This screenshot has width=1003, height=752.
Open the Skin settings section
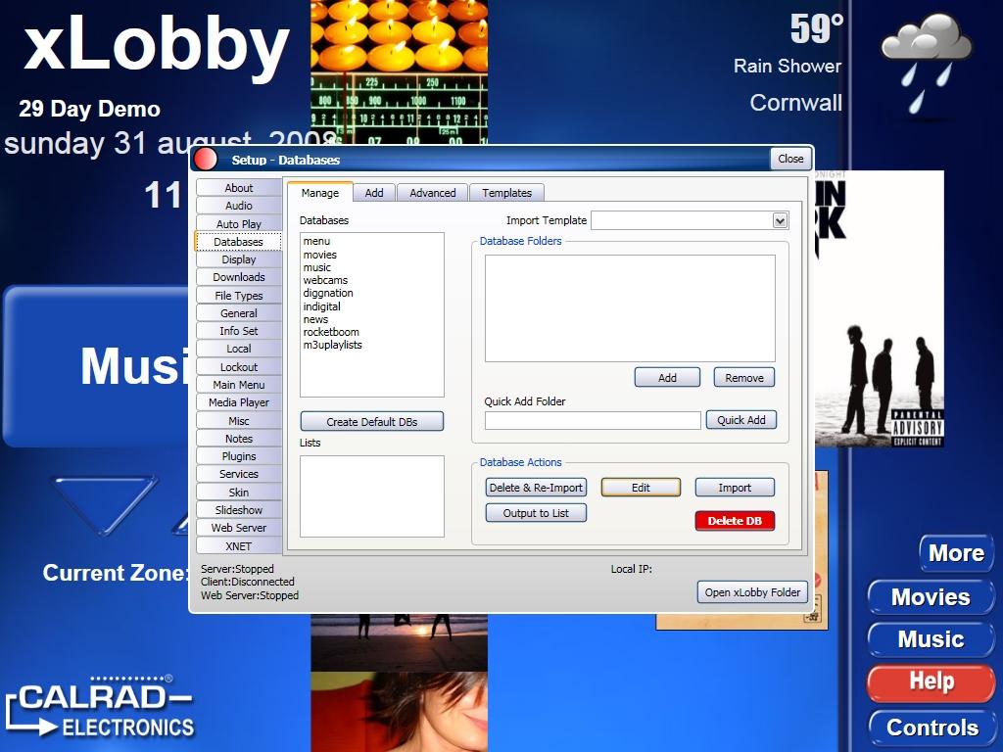239,493
